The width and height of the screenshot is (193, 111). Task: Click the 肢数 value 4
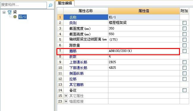pos(144,56)
